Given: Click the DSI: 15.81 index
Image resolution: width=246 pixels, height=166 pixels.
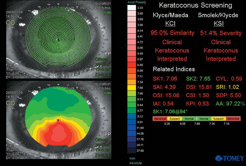Looking at the screenshot, I should point(199,87).
